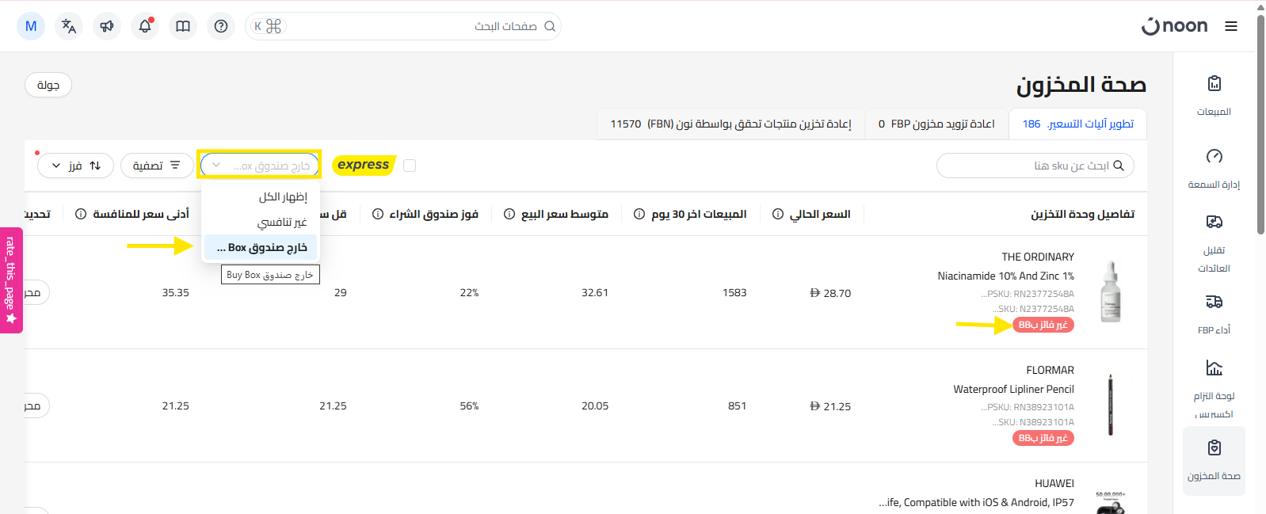The image size is (1266, 514).
Task: Click the noon logo
Action: [1175, 26]
